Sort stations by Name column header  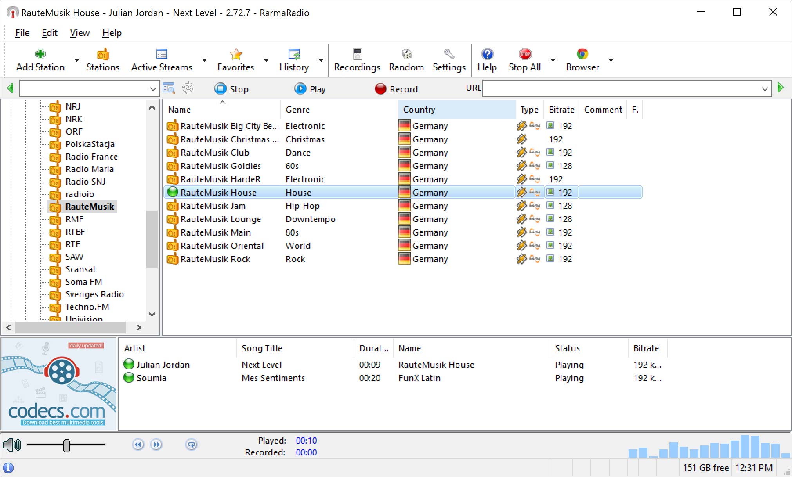[222, 110]
